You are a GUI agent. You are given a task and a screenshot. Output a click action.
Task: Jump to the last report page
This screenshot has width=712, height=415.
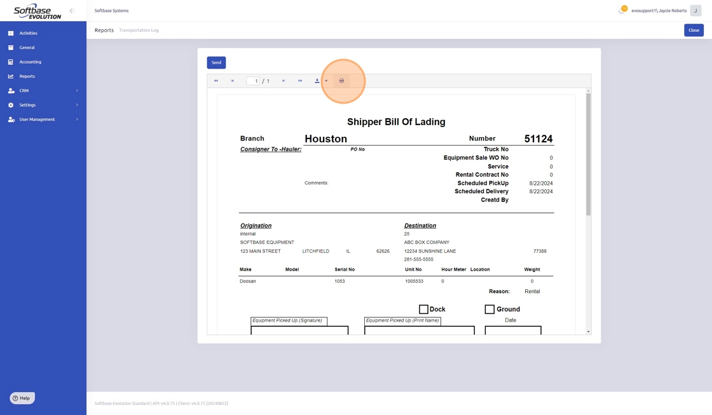click(x=300, y=81)
